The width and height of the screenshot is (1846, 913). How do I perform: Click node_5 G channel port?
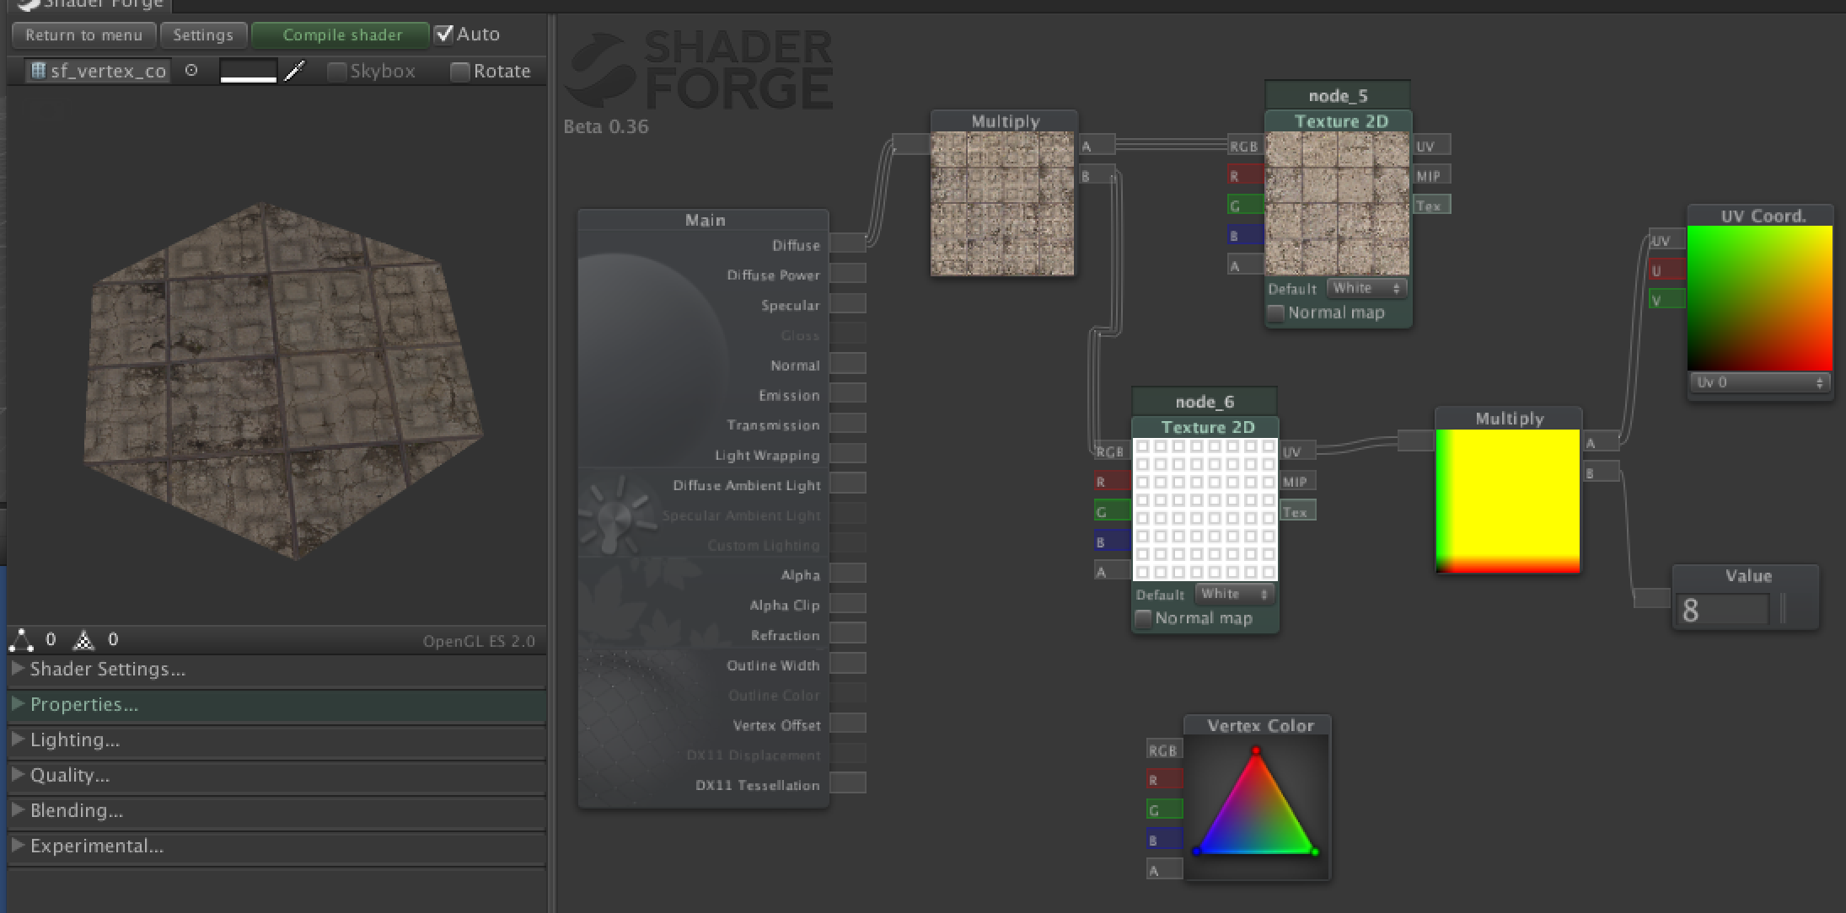(x=1245, y=205)
